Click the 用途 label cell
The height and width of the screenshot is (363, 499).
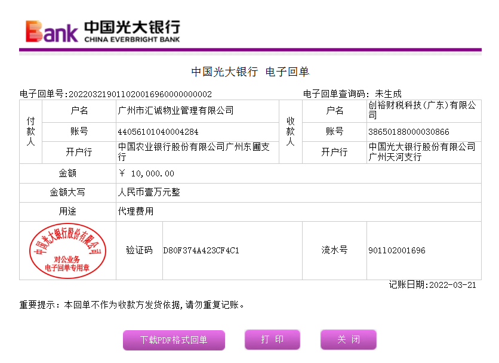67,212
